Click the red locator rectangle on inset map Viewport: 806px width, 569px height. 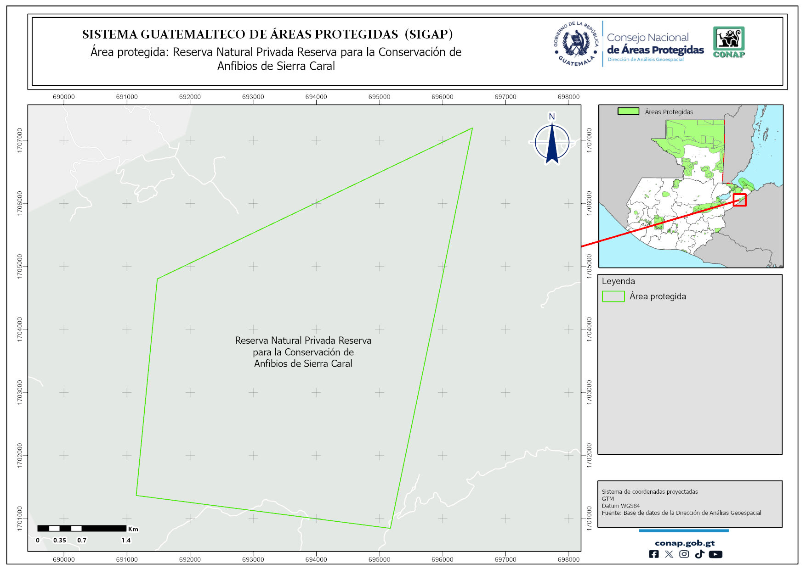click(x=739, y=200)
